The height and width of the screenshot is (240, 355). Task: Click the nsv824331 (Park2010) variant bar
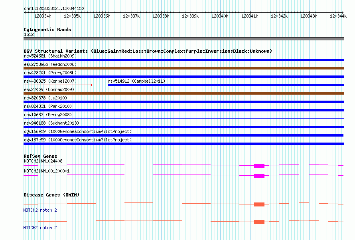point(183,110)
